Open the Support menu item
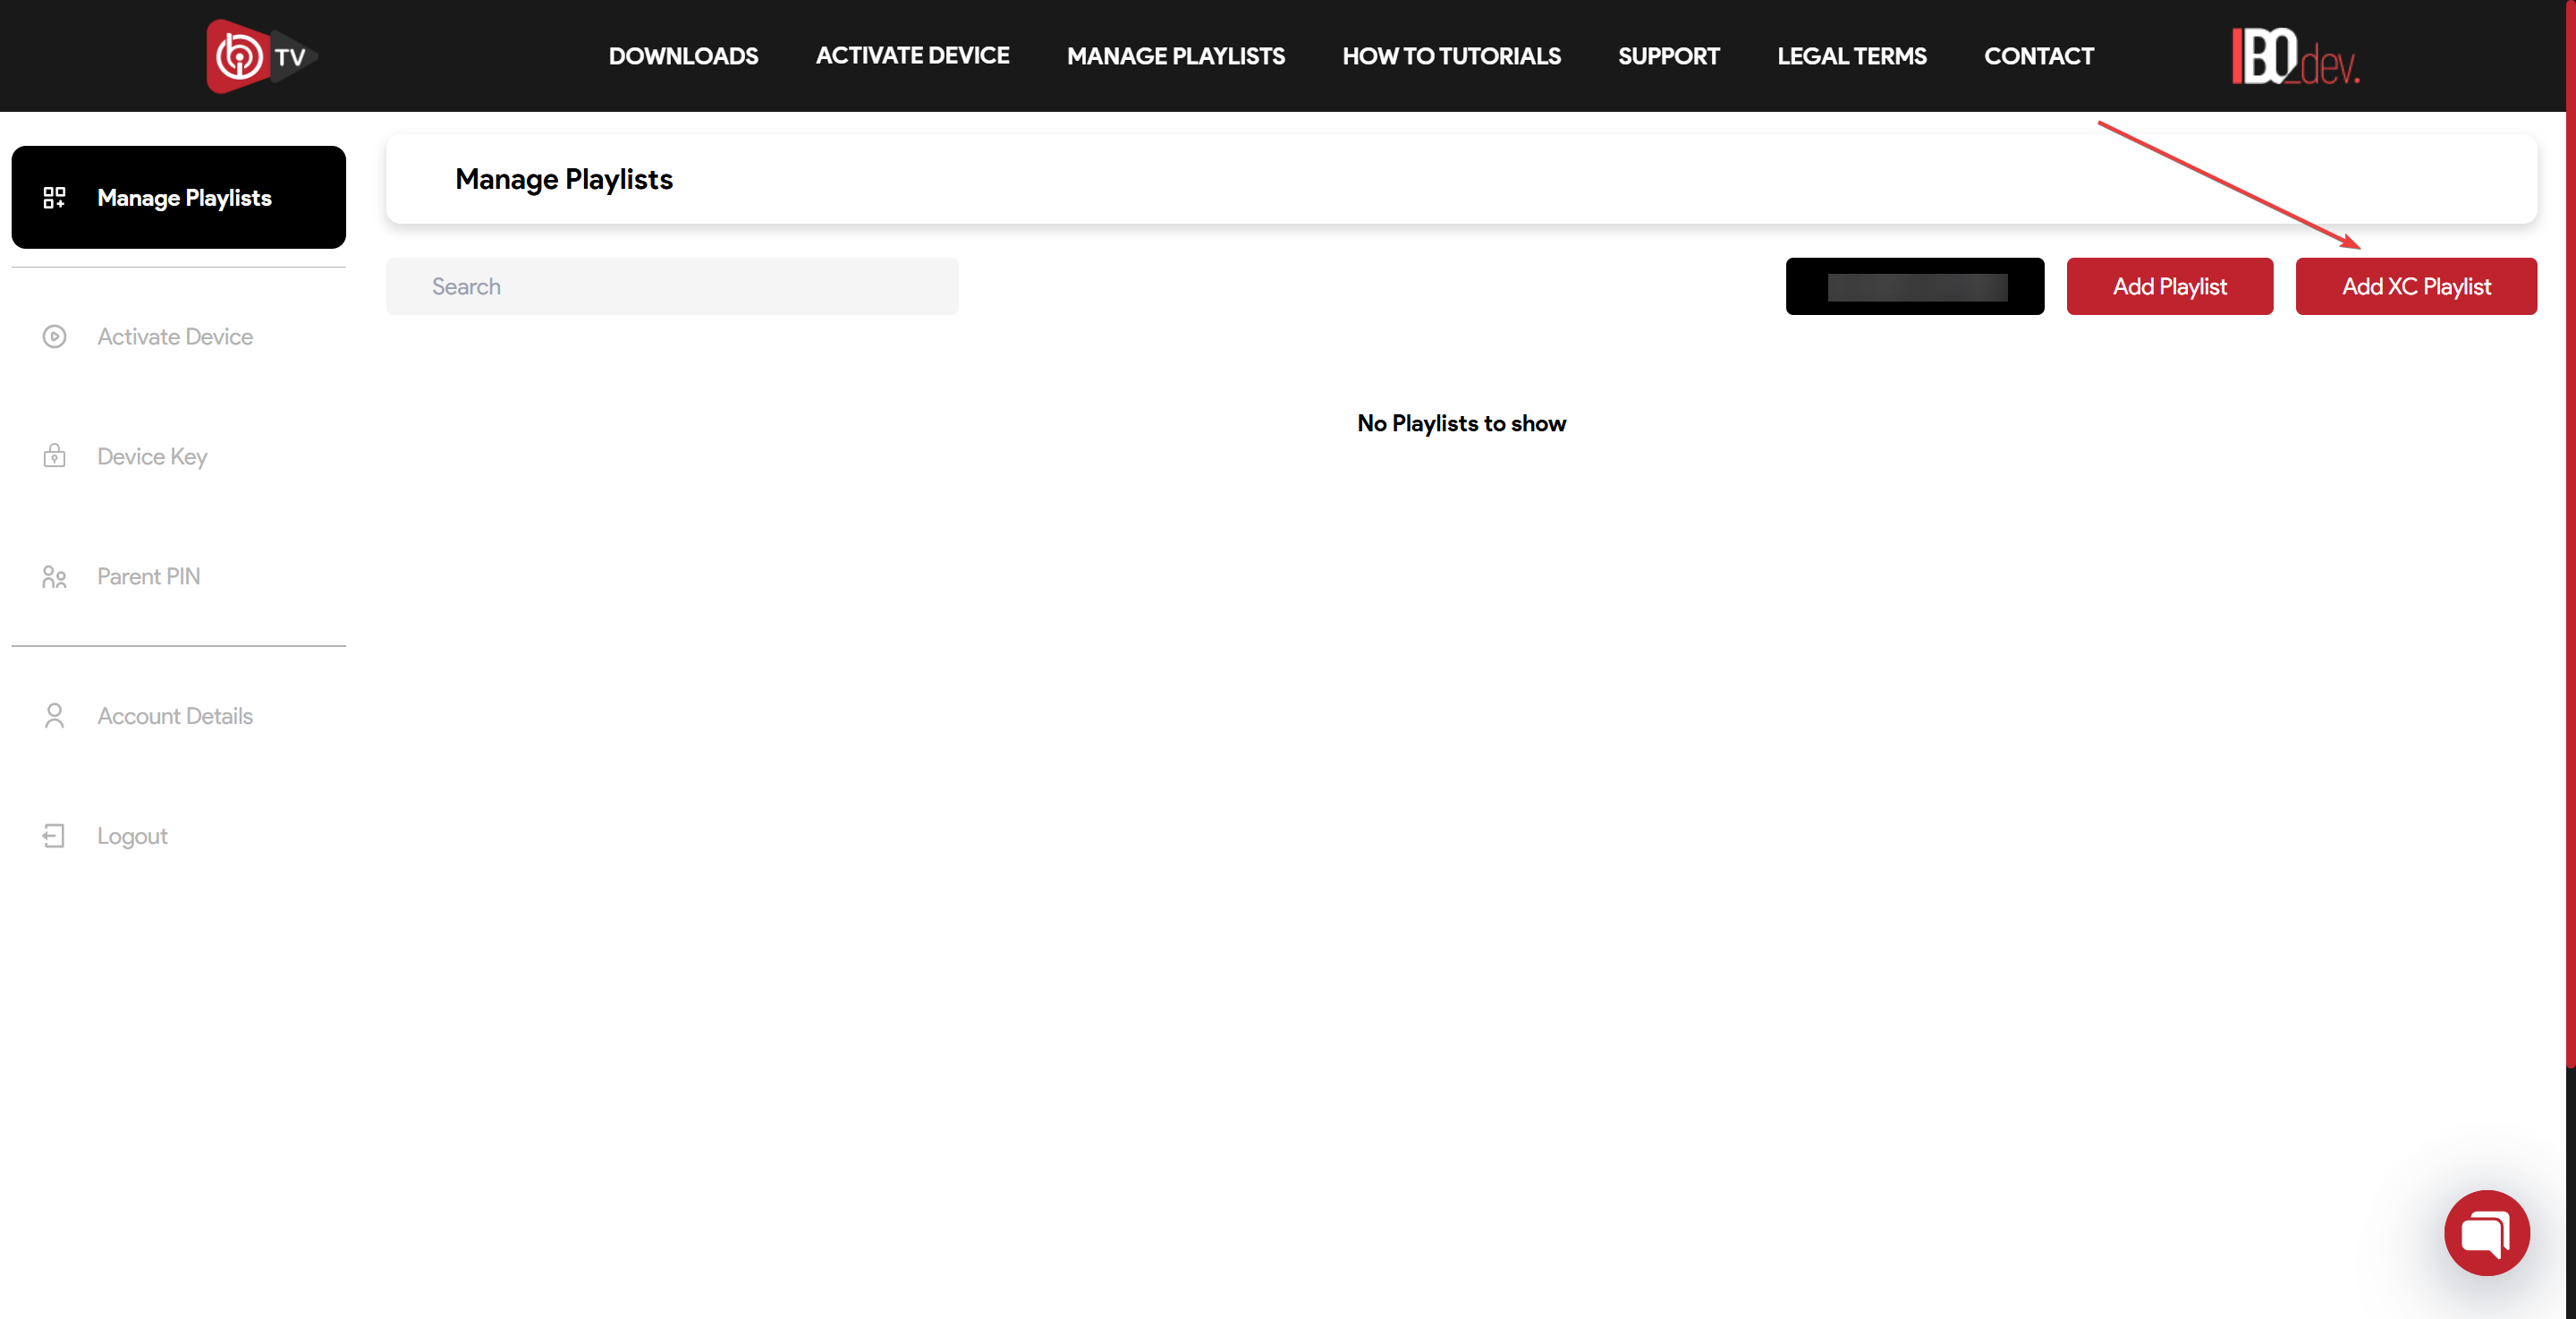This screenshot has width=2576, height=1319. coord(1668,56)
